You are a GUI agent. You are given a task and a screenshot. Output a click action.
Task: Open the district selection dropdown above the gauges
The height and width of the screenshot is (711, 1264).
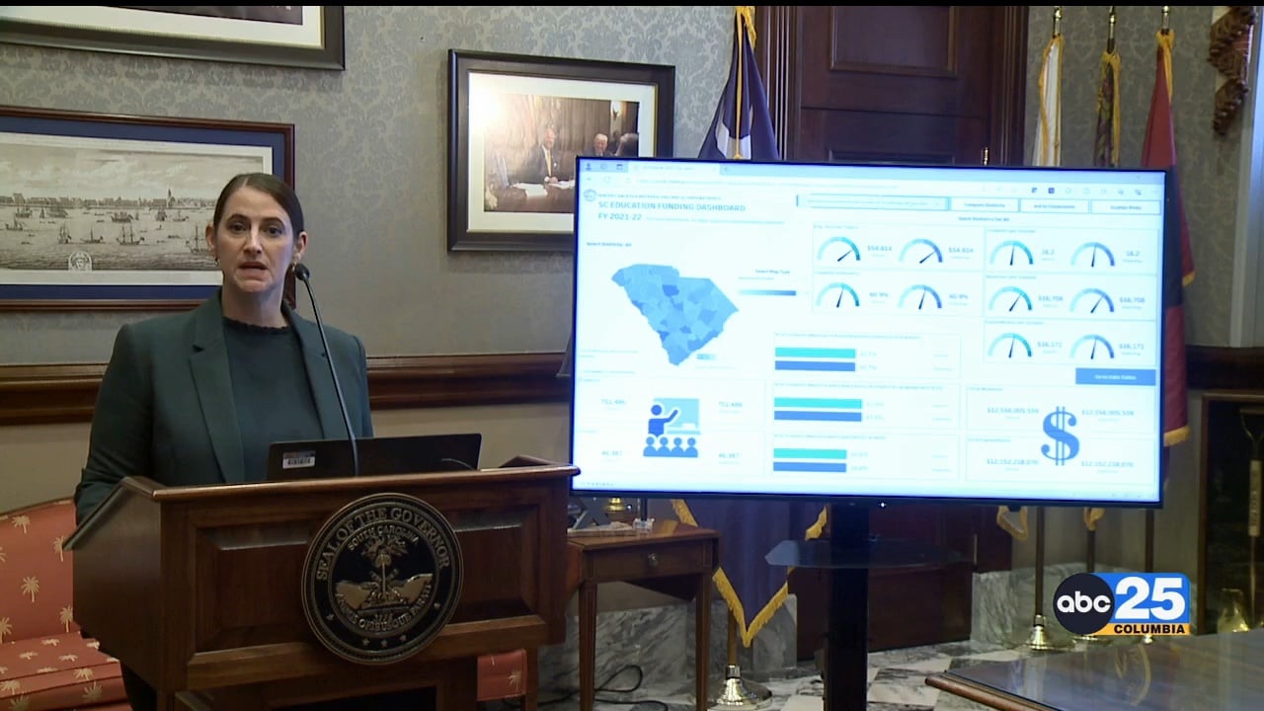(874, 202)
